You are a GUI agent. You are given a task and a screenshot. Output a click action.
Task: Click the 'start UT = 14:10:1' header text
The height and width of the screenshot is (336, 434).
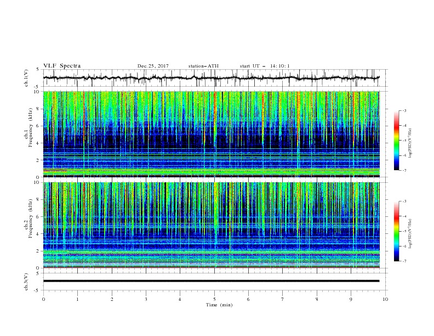(x=265, y=66)
